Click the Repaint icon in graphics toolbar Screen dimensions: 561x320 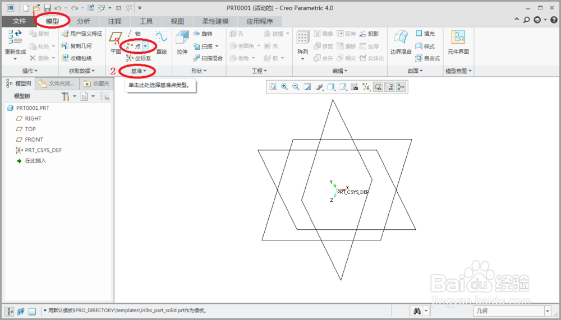307,87
